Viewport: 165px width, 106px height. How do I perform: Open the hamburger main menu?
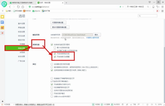click(x=162, y=7)
